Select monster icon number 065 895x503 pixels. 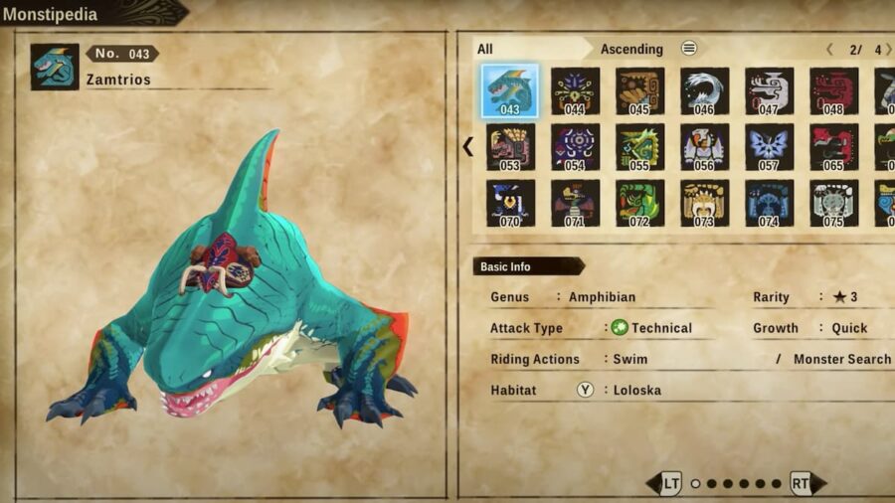[x=833, y=147]
